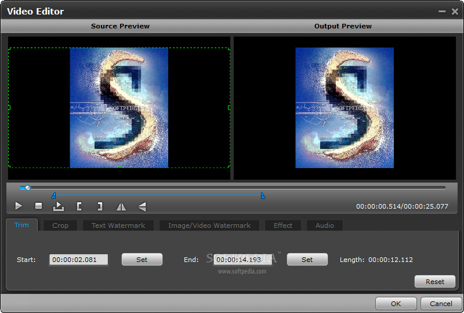This screenshot has height=313, width=464.
Task: Click the Output Preview video image
Action: (x=345, y=108)
